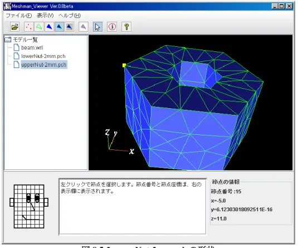Select the green wireframe triangle mode

(x=39, y=27)
